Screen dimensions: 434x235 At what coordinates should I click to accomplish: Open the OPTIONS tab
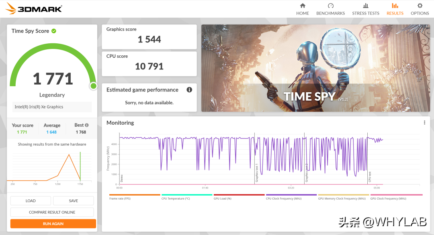(x=420, y=9)
